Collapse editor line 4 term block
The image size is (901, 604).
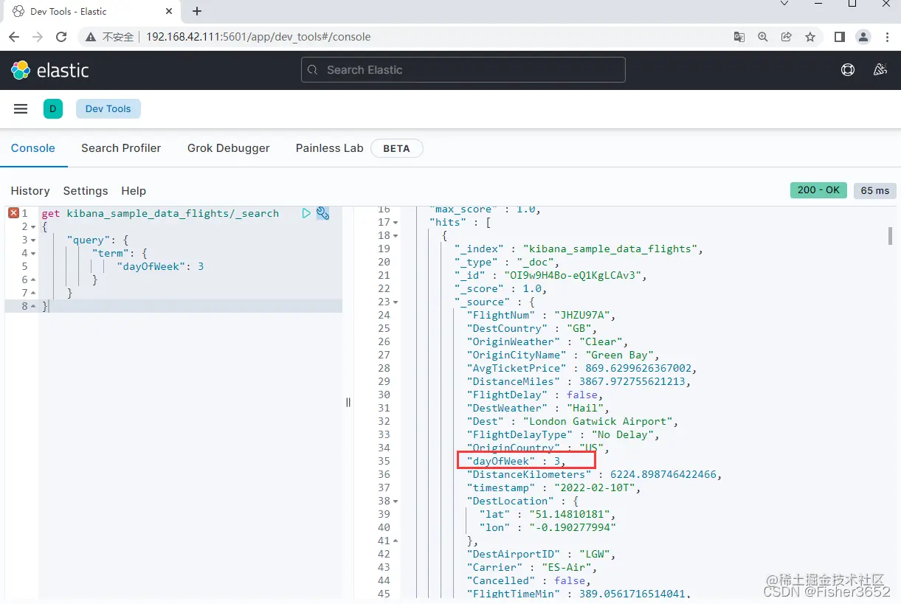[34, 254]
